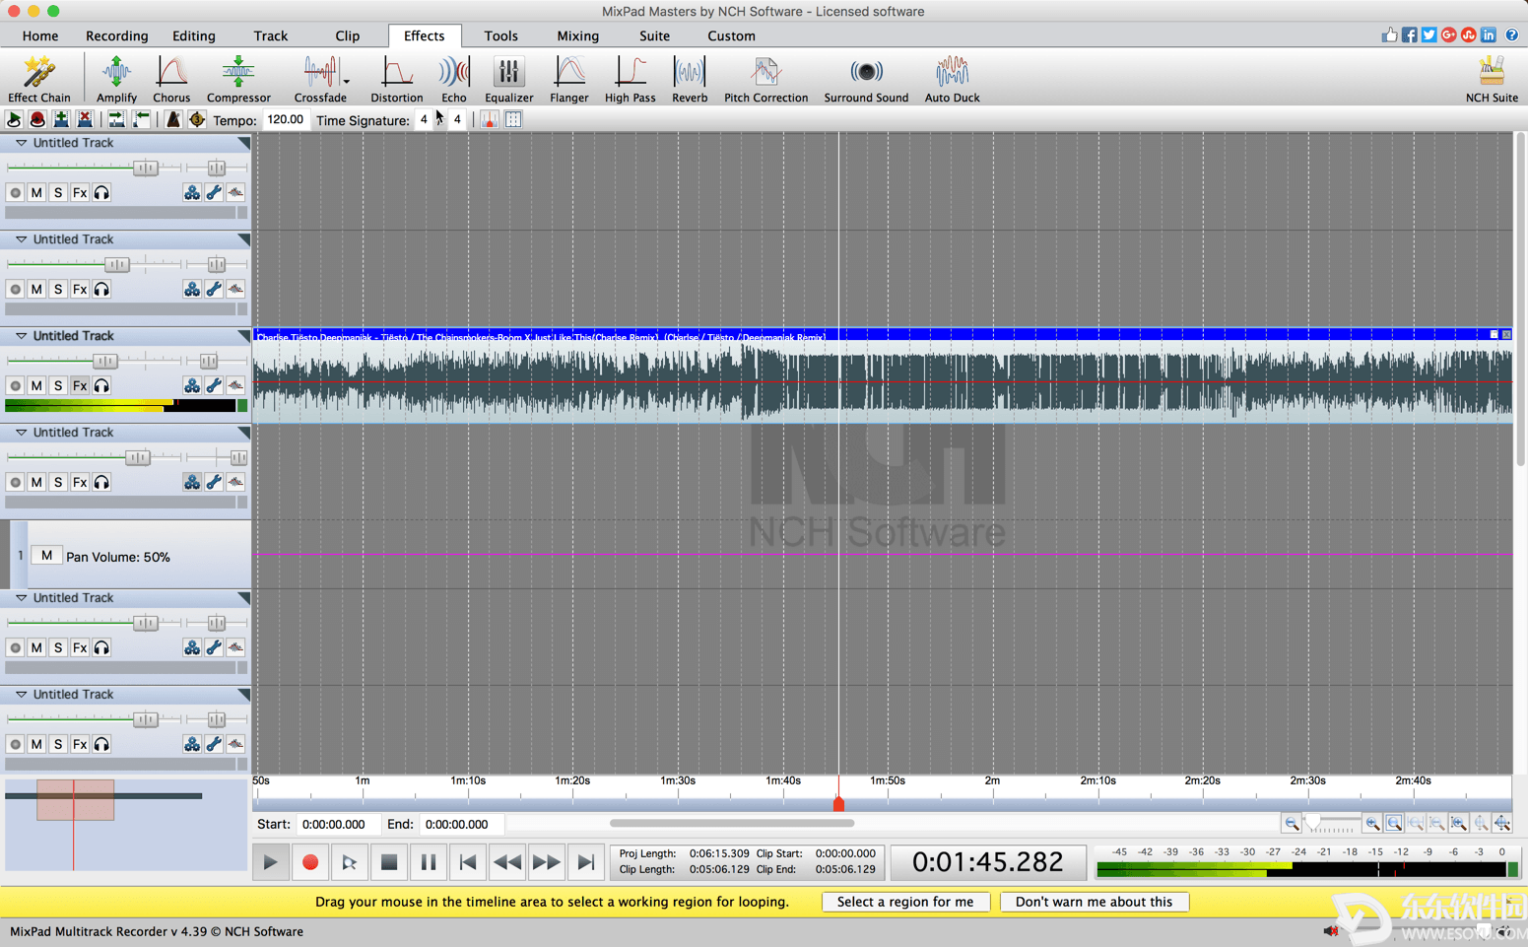Solo the last Untitled Track
Screen dimensions: 1528x947
(x=58, y=745)
